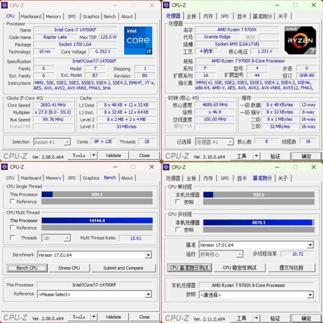Click Validate button in Intel Bench window
The image size is (323, 323).
[x=113, y=317]
